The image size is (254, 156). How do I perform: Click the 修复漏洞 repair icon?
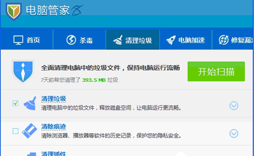224,40
